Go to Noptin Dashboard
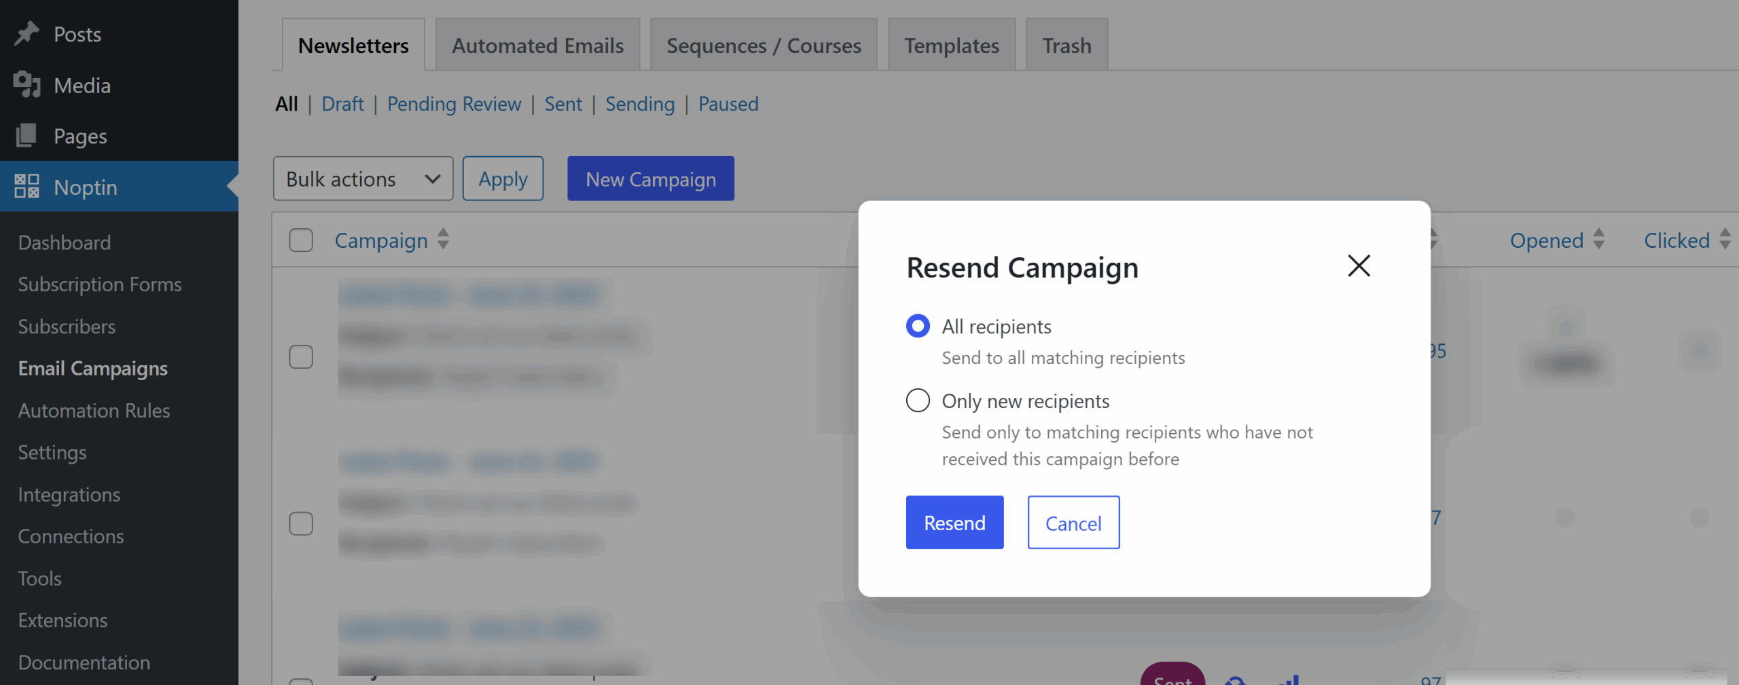This screenshot has width=1739, height=685. [65, 242]
